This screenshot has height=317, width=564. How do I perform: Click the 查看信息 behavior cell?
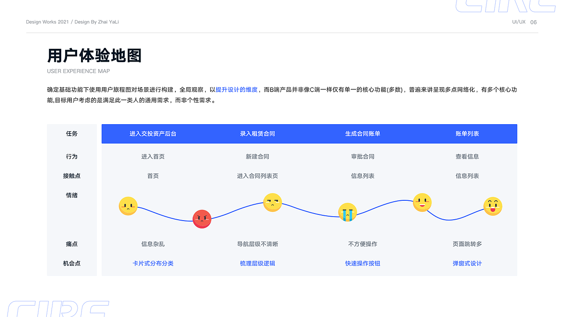click(467, 157)
